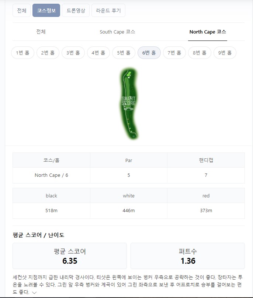Select the 코스정보 tab button
Image resolution: width=253 pixels, height=298 pixels.
(x=46, y=10)
